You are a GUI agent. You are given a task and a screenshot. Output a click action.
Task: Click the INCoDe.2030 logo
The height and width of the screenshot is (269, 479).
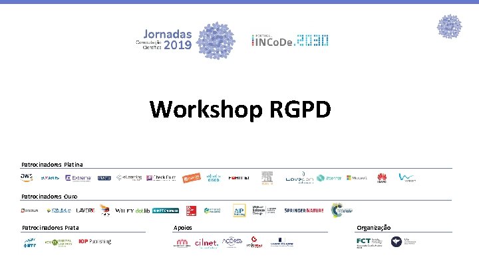click(290, 41)
